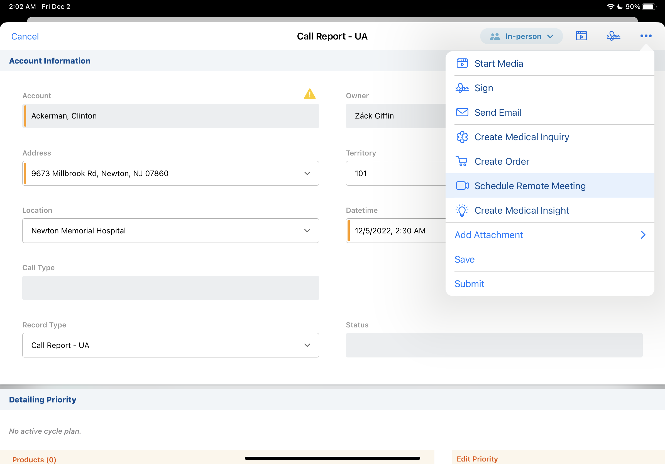Tap Save in the actions menu

[464, 260]
